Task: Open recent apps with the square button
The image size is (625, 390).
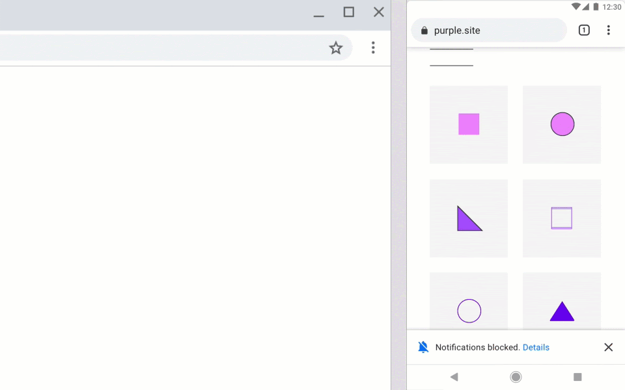Action: click(577, 377)
